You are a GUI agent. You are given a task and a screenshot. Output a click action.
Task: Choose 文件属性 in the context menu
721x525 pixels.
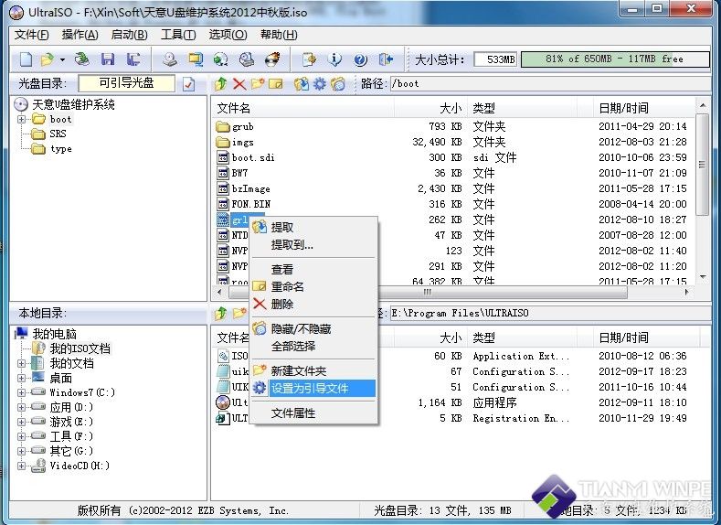coord(313,413)
